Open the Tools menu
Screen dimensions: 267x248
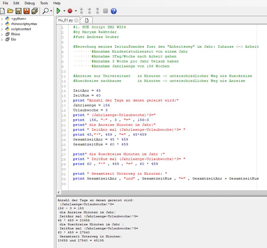[x=44, y=3]
